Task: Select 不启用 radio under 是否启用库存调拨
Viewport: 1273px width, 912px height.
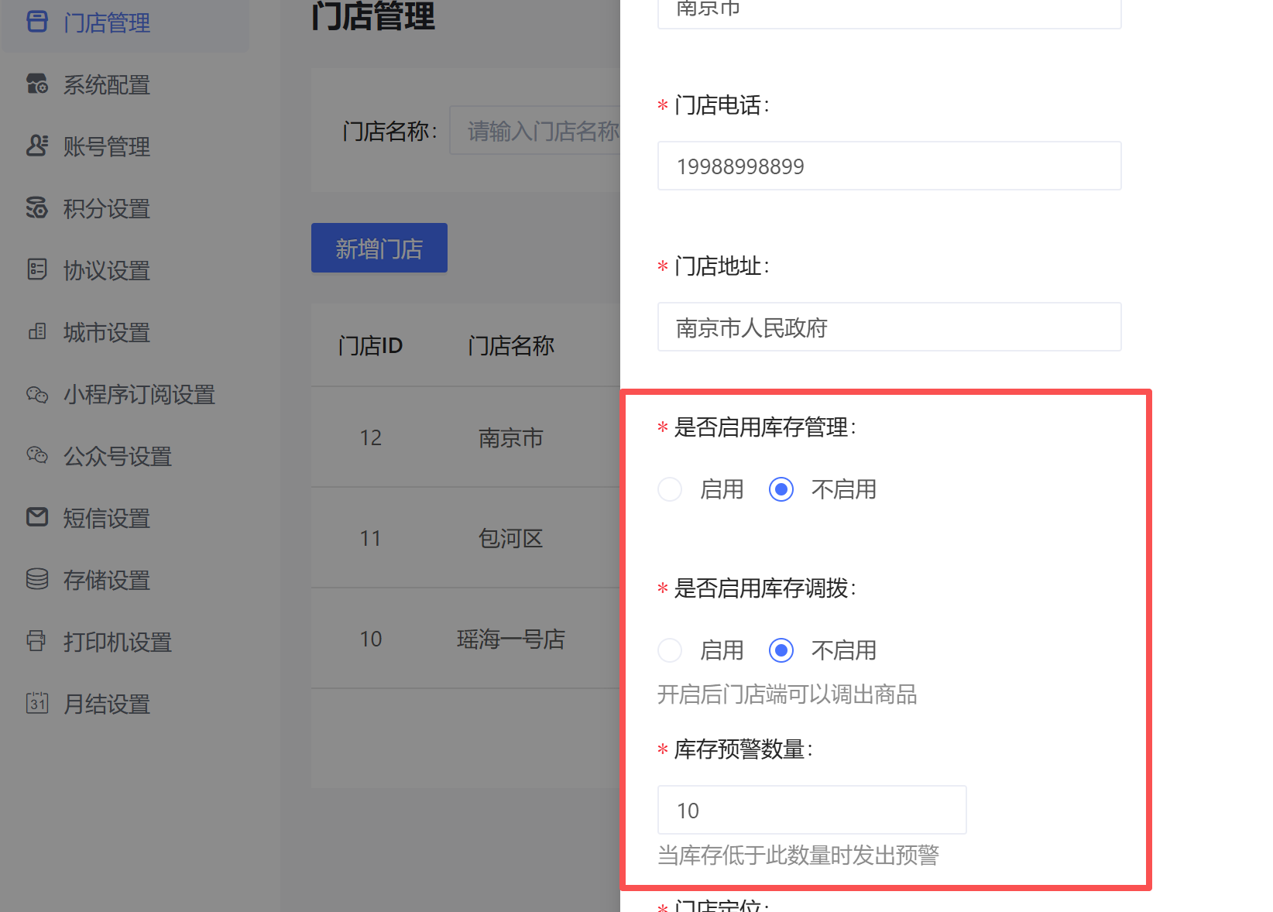Action: pyautogui.click(x=781, y=650)
